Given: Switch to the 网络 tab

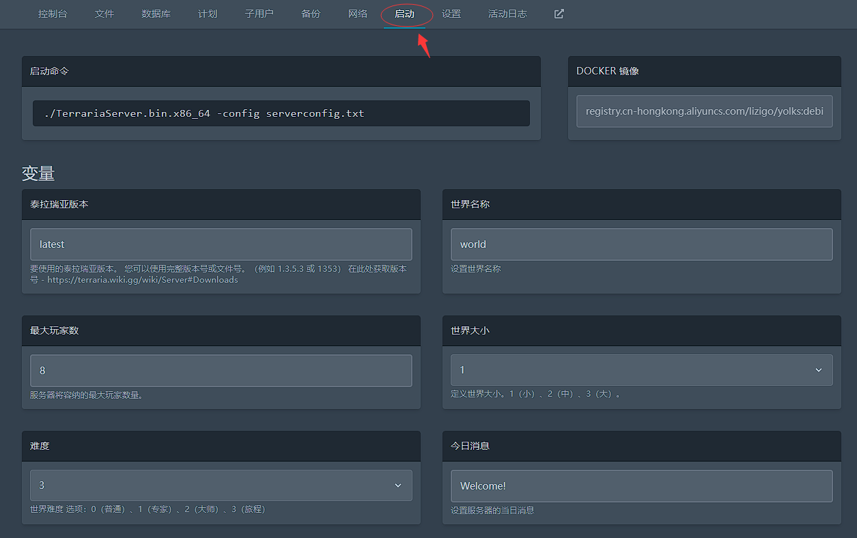Looking at the screenshot, I should click(x=358, y=14).
